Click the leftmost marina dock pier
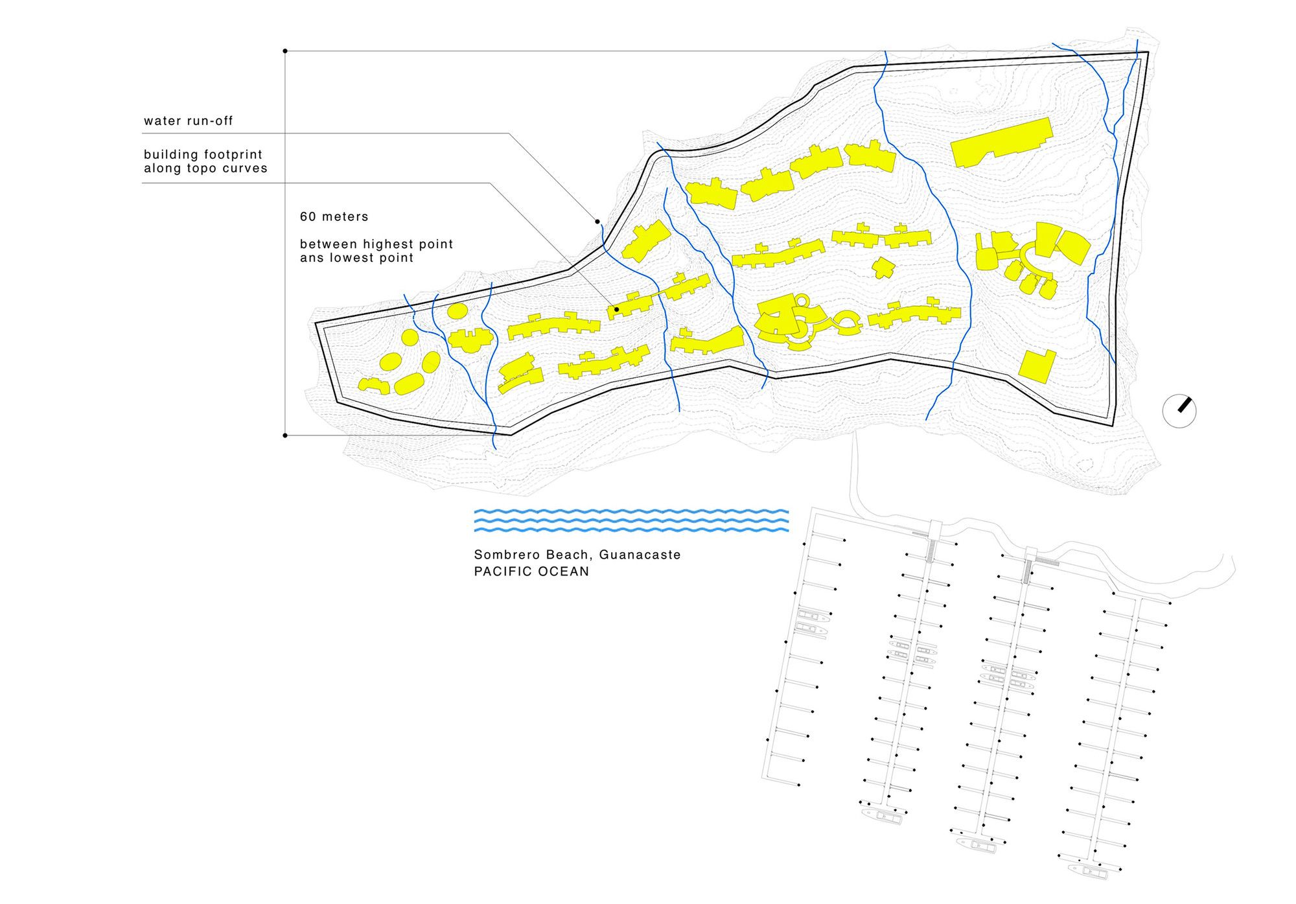Viewport: 1296px width, 904px height. (x=789, y=648)
